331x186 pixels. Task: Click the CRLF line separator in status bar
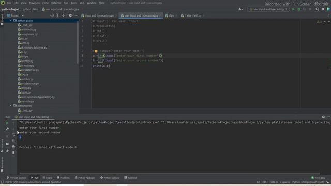tap(265, 182)
